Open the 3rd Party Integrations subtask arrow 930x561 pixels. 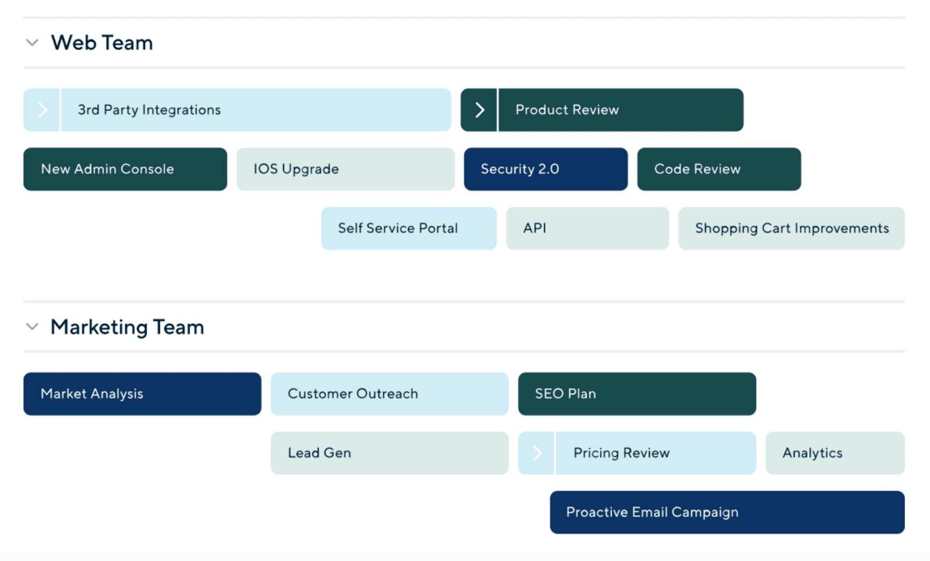click(41, 109)
